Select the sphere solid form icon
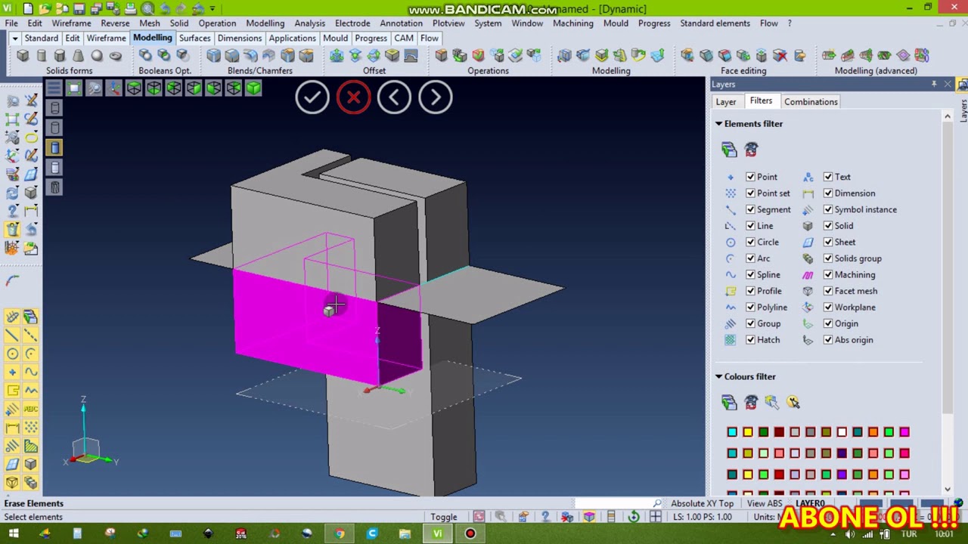 tap(97, 55)
